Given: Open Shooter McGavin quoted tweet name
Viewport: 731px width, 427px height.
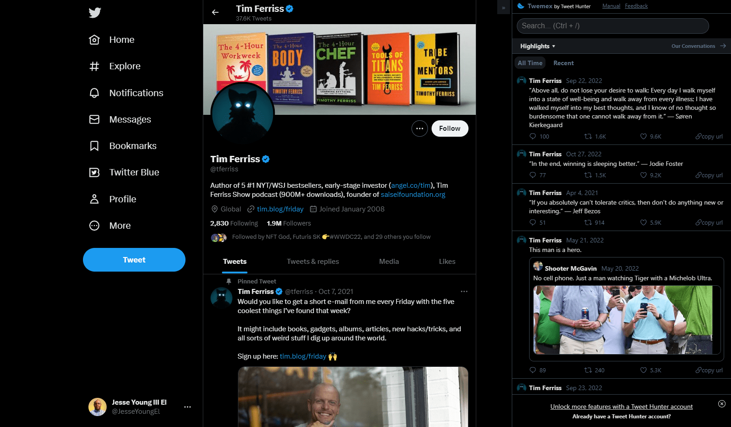Looking at the screenshot, I should pos(571,268).
